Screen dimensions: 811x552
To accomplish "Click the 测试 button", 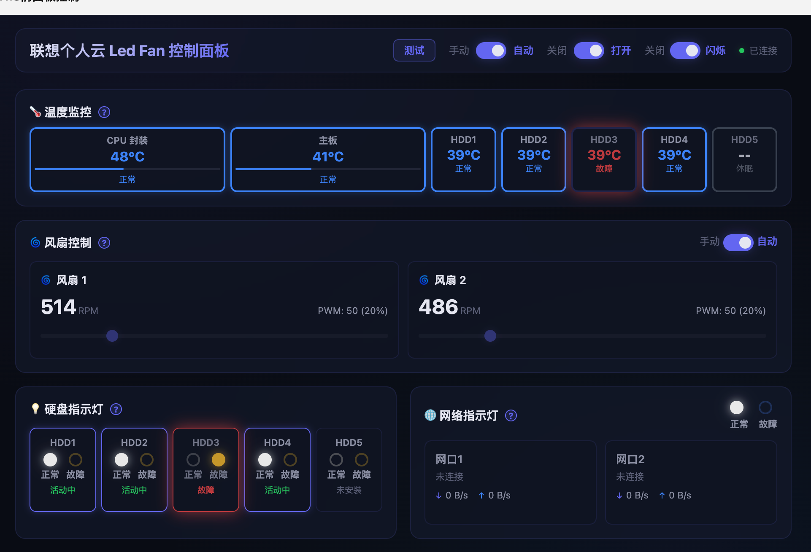I will (x=414, y=51).
